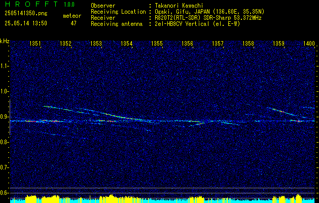
Task: Click the date stamp 25.05.14 13:50
Action: point(26,23)
